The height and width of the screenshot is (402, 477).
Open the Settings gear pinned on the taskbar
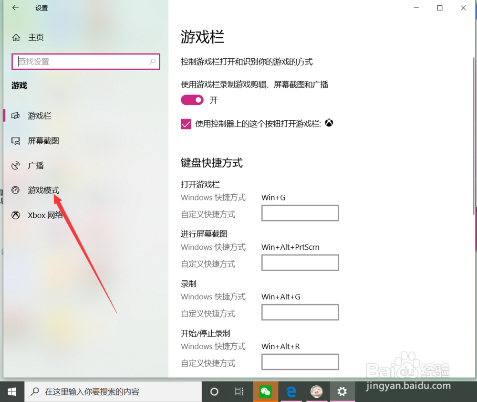click(342, 391)
